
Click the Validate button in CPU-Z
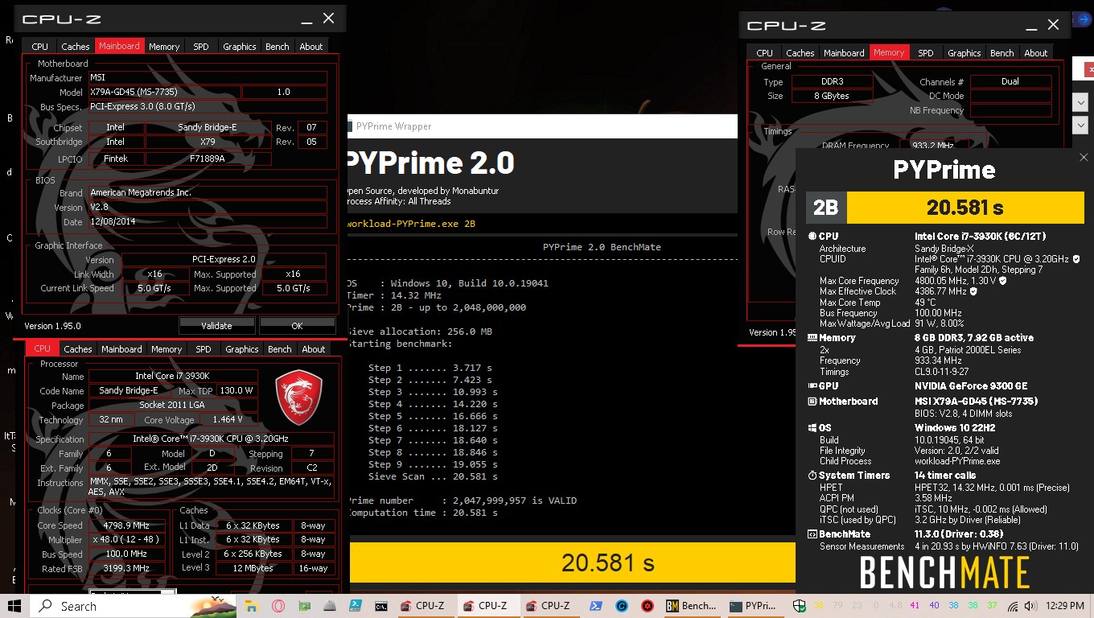(x=216, y=326)
